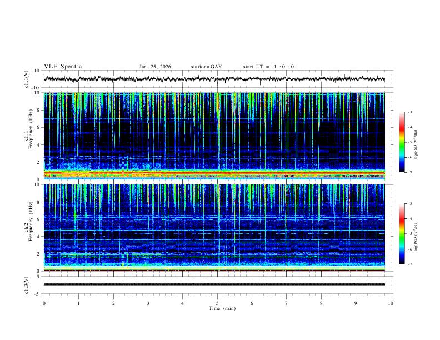Click the '3' tick on the time axis
The image size is (440, 340).
148,303
